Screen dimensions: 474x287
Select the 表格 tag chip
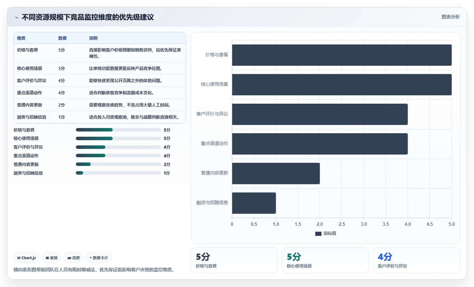51,258
